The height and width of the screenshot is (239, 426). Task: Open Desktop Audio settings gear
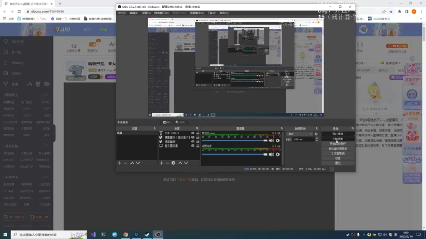point(277,155)
